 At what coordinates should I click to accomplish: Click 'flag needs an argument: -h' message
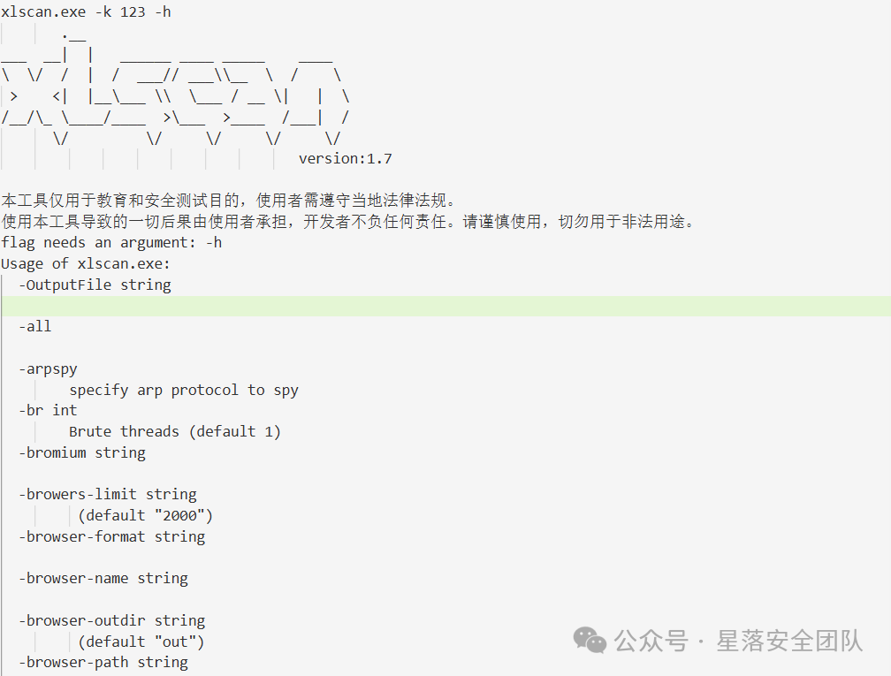[x=111, y=242]
